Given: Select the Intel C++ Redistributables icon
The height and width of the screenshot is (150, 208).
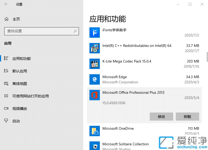Looking at the screenshot, I should click(94, 48).
